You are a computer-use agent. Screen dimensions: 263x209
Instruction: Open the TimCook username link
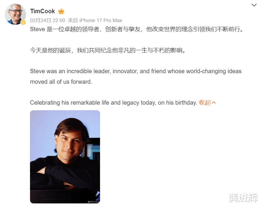tap(42, 11)
